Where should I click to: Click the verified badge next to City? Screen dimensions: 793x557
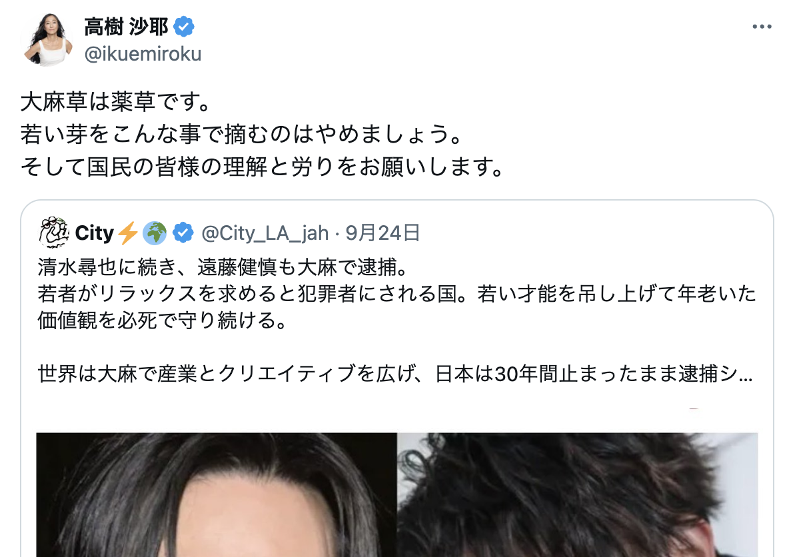183,233
